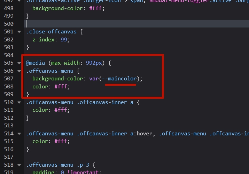Collapse the .offcanvas-inner a rule at line 510
This screenshot has height=174, width=249.
pyautogui.click(x=19, y=102)
